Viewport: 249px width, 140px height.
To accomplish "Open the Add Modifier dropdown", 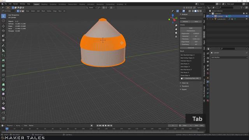I will point(229,57).
